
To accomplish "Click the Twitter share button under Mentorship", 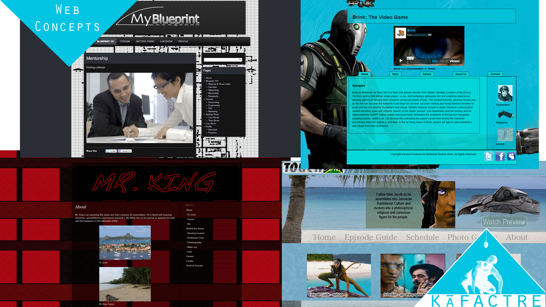I will point(111,151).
